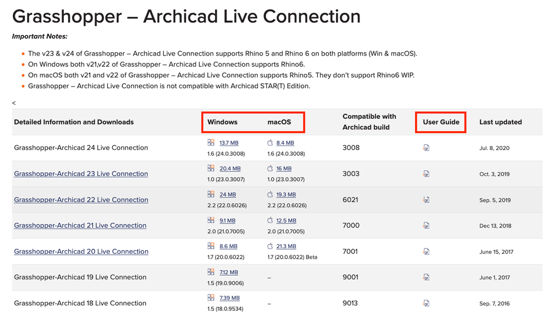
Task: Click date Sep. 7, 2016
Action: 494,304
